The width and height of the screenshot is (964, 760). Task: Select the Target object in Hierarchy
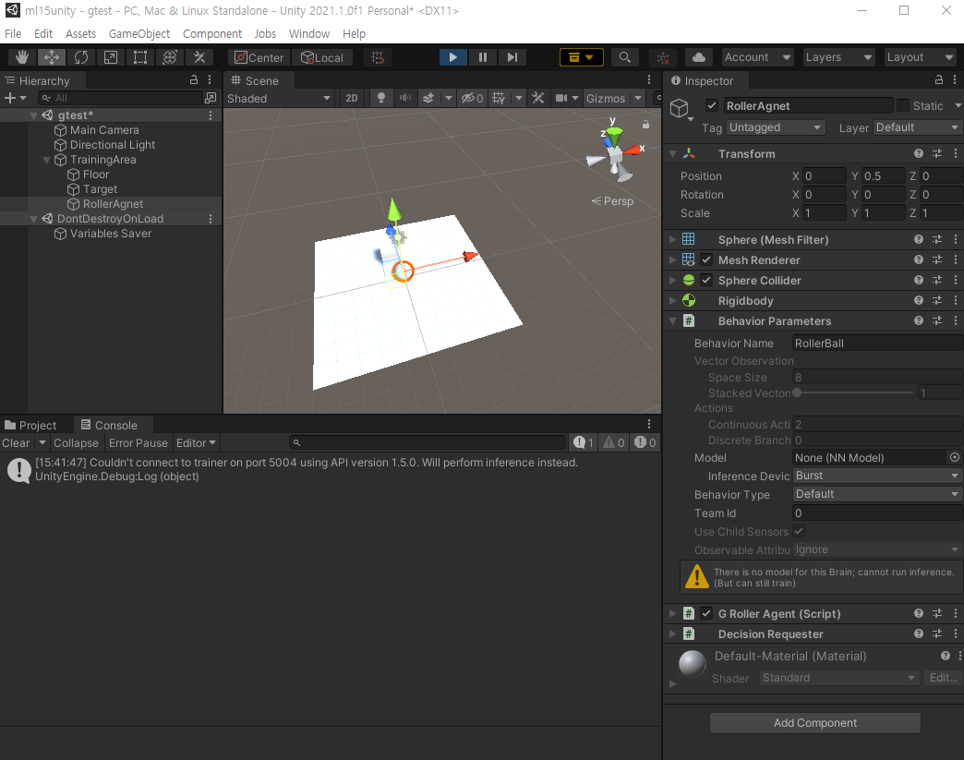click(100, 189)
